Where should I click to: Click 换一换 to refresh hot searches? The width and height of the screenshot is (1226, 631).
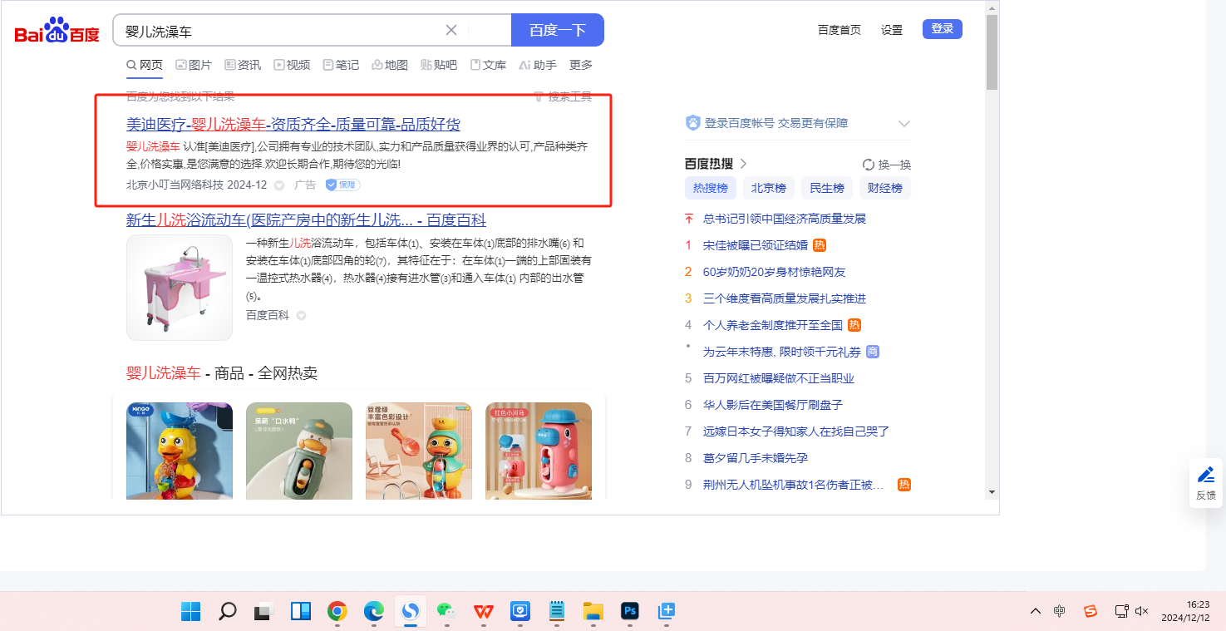887,165
